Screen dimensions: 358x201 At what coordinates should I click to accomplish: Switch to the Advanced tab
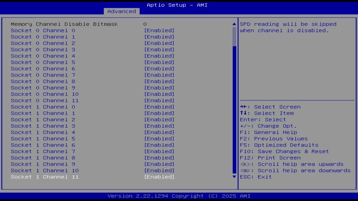click(121, 11)
